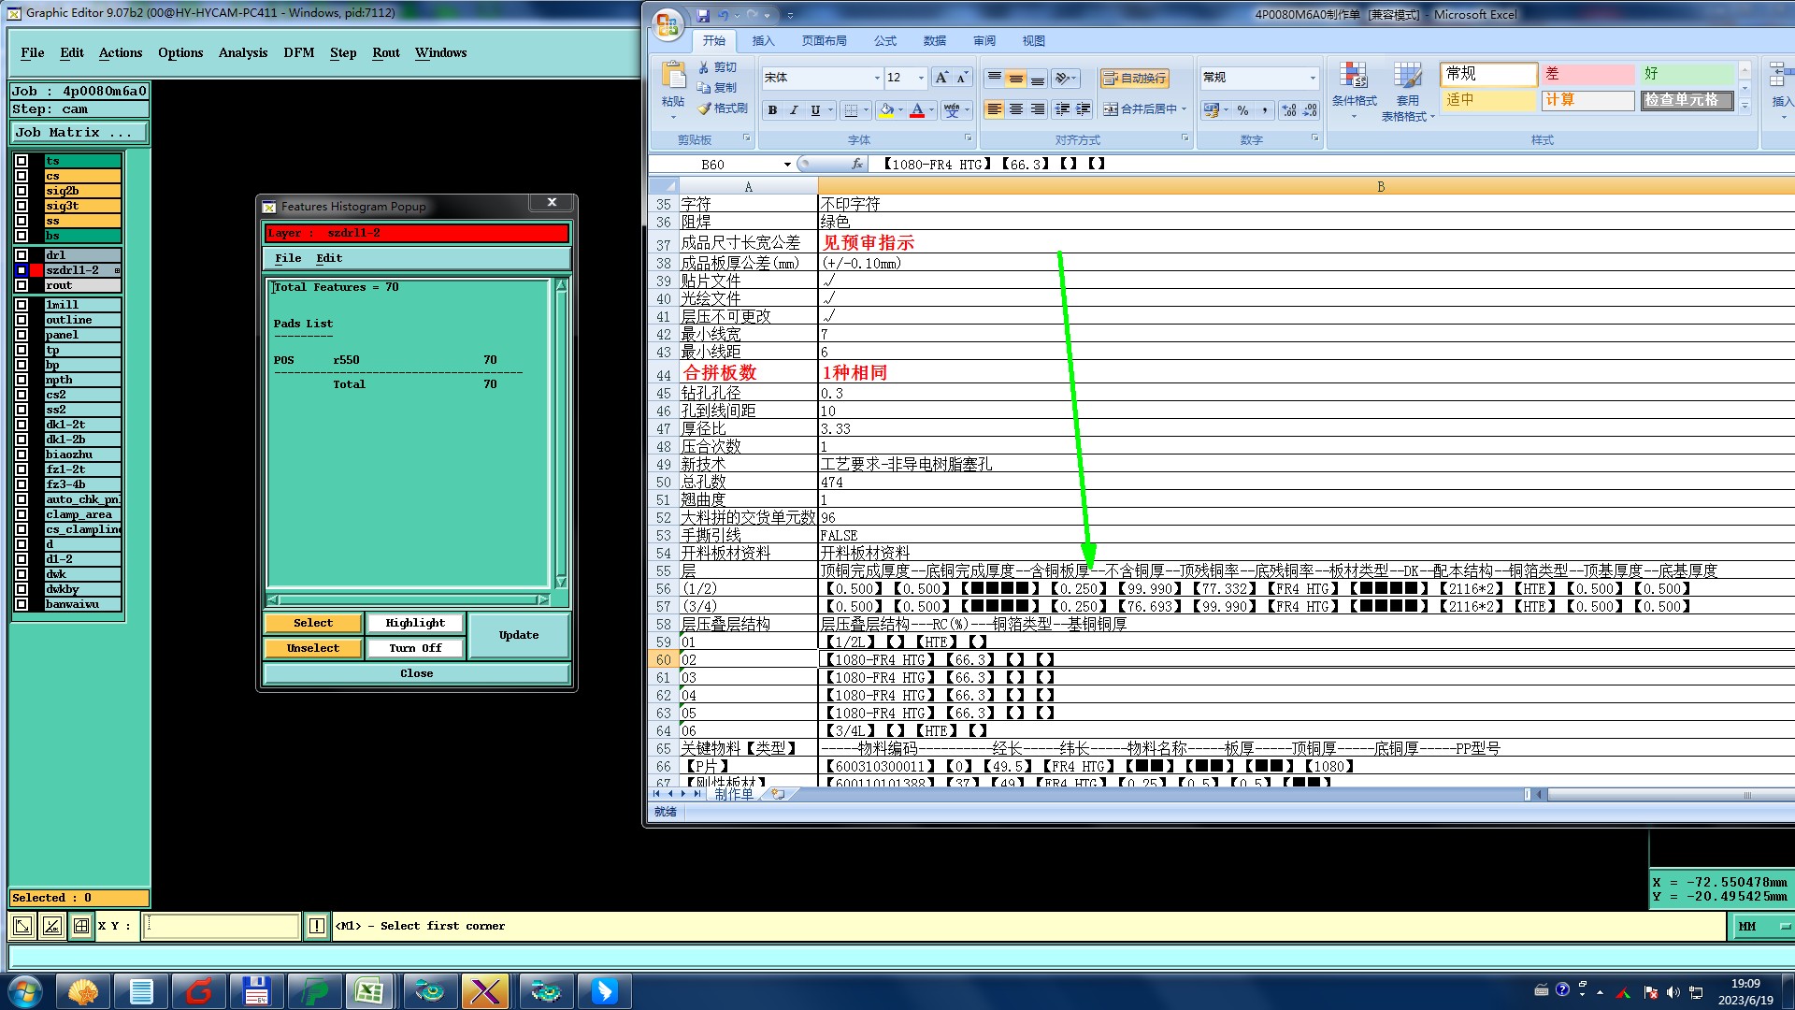Apply the percent style button
Viewport: 1795px width, 1010px height.
pyautogui.click(x=1242, y=110)
